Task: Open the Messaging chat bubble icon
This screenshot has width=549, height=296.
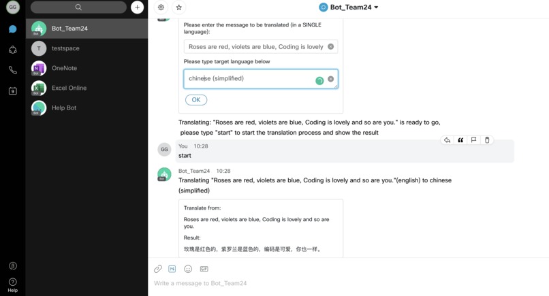Action: [13, 29]
